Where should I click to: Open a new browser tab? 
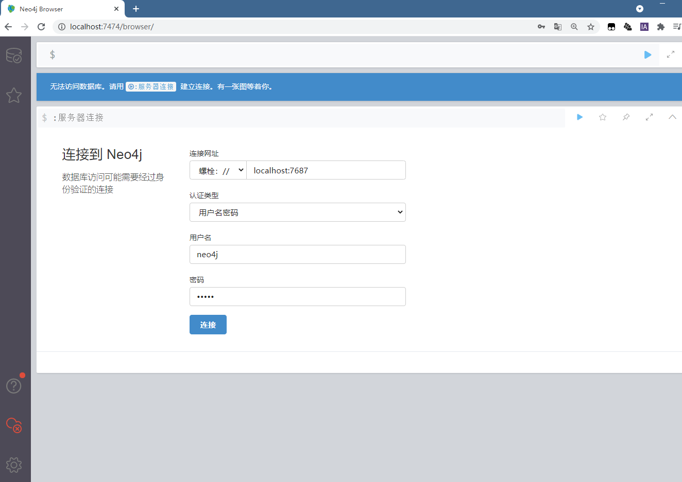tap(135, 9)
